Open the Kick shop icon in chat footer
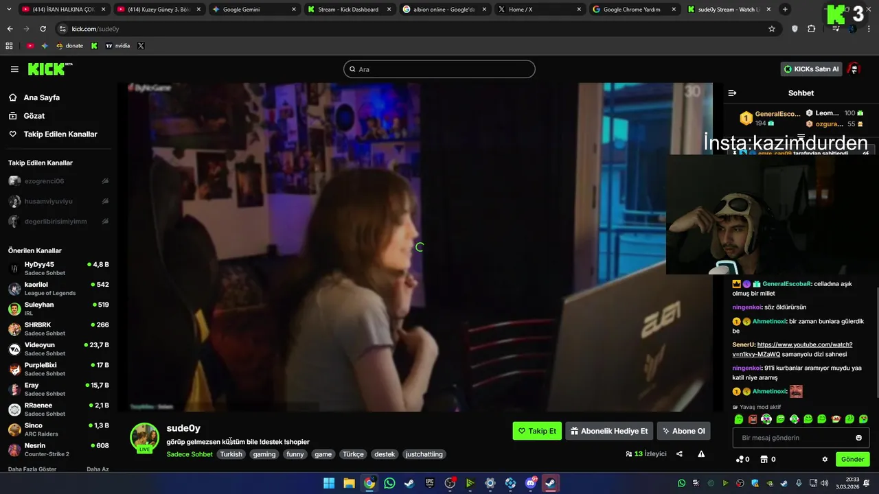The height and width of the screenshot is (494, 879). point(764,459)
